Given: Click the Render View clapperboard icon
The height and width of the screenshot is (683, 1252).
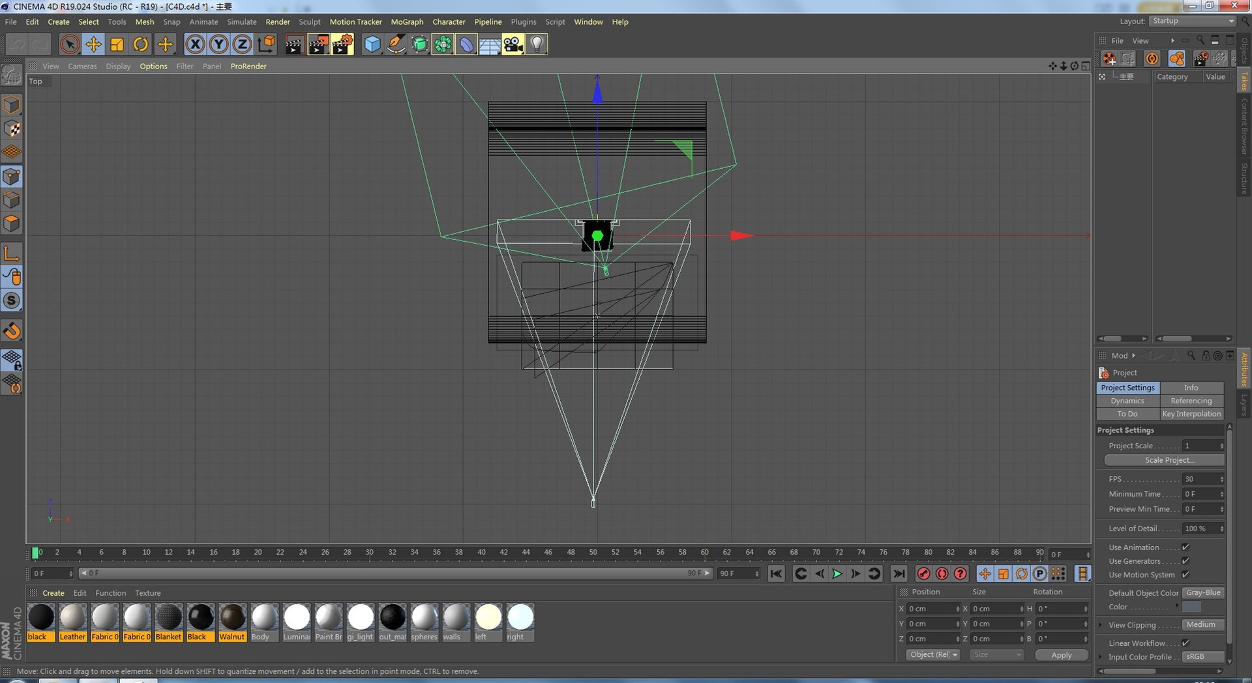Looking at the screenshot, I should [x=294, y=44].
